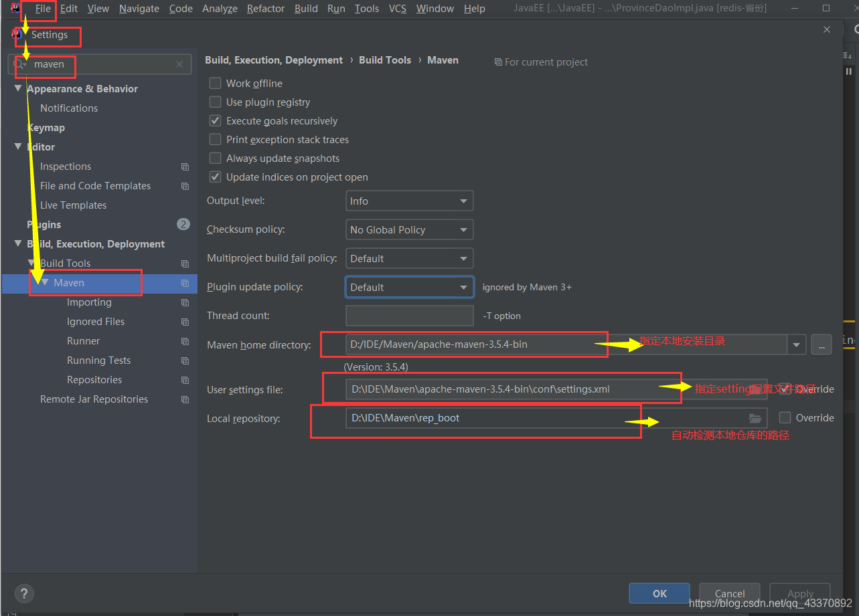Click the project-level icon beside Ignored Files
The image size is (859, 616).
point(185,322)
